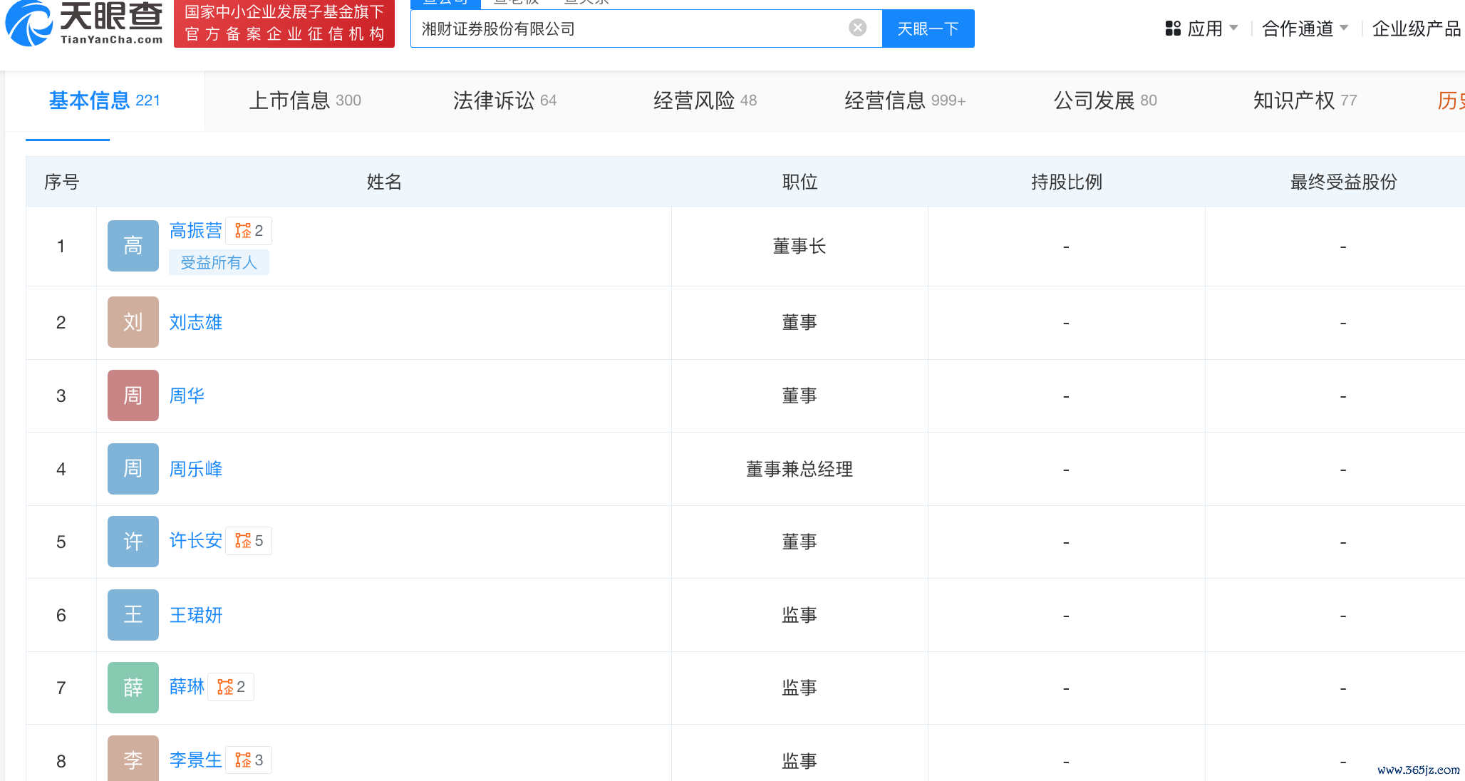Open 刘志雄's profile link
Screen dimensions: 1465x781
coord(196,322)
